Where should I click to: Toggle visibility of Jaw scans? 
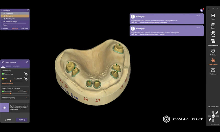click(x=4, y=16)
